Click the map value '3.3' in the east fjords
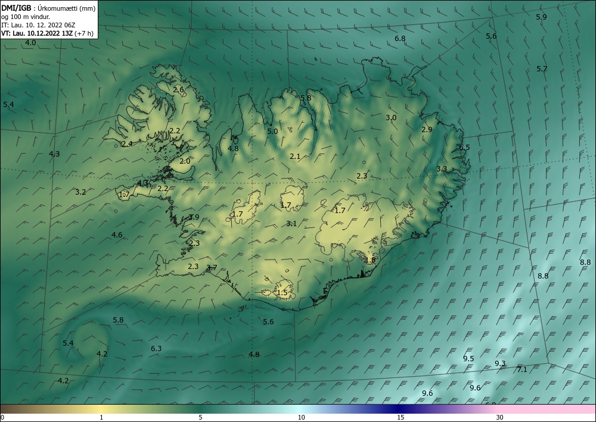This screenshot has height=422, width=596. [442, 169]
